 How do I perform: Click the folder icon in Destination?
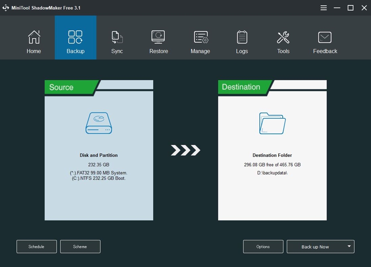(272, 123)
